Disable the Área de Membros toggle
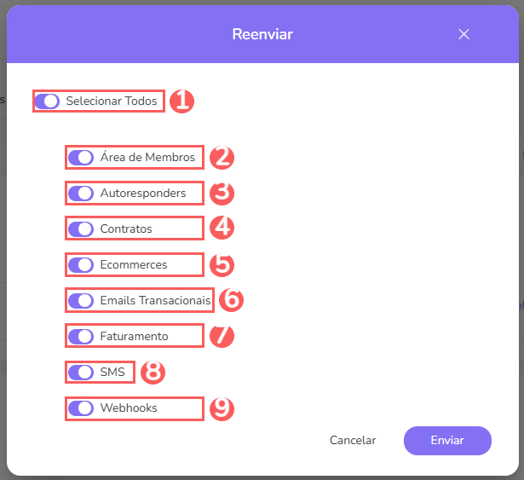This screenshot has width=524, height=480. [x=81, y=158]
